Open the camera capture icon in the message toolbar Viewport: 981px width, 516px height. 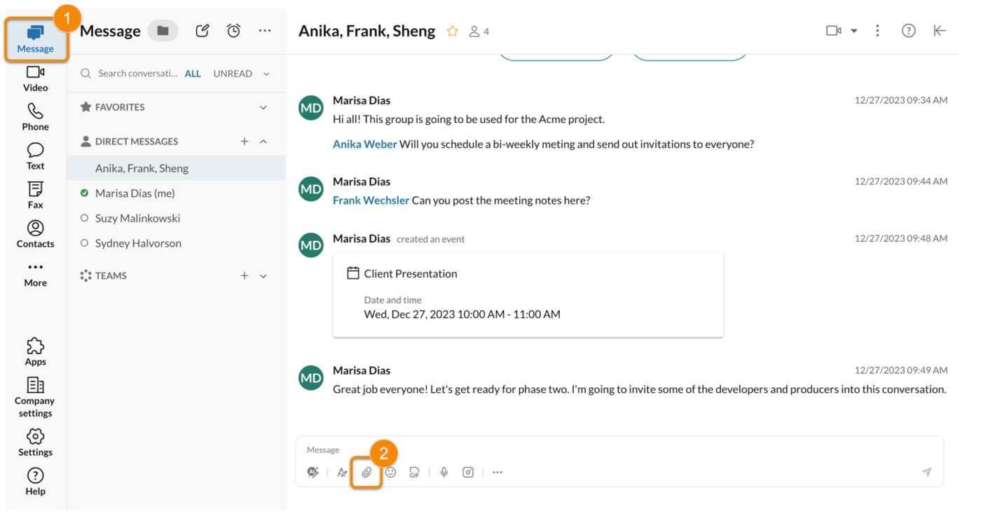point(468,472)
